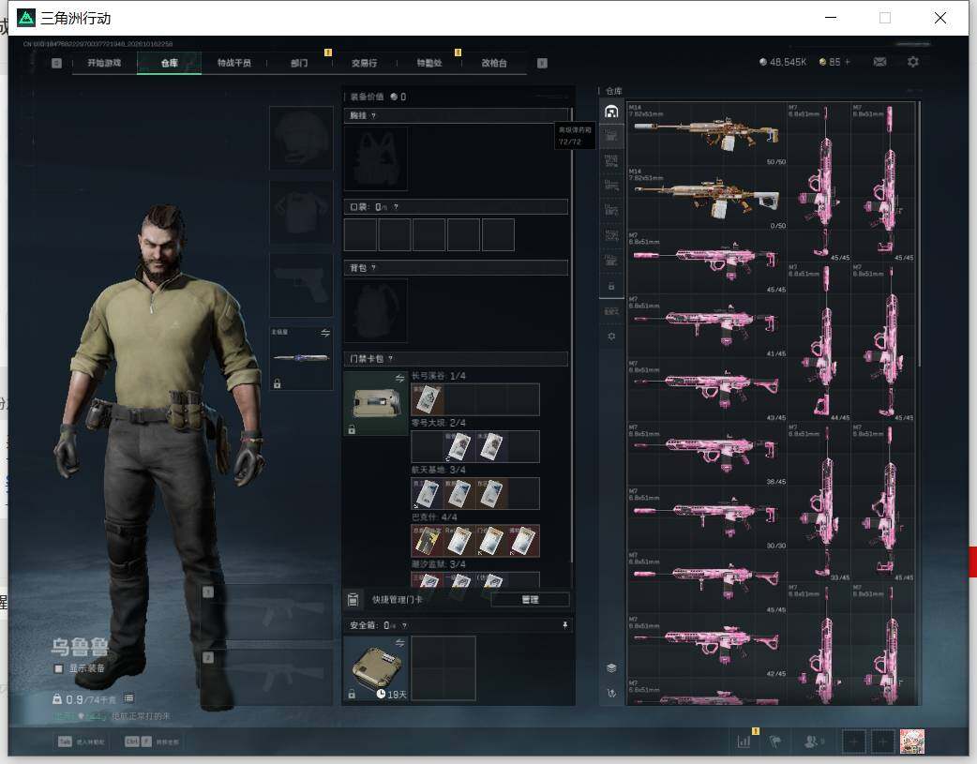This screenshot has width=977, height=764.
Task: Click the swap icon on the melee knife slot
Action: pyautogui.click(x=325, y=333)
